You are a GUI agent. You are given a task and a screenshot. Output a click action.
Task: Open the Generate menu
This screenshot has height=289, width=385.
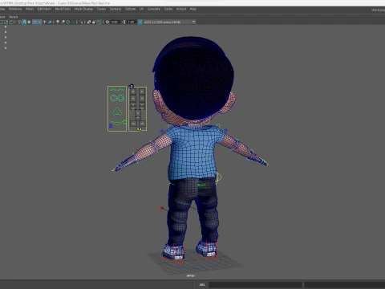click(x=154, y=9)
